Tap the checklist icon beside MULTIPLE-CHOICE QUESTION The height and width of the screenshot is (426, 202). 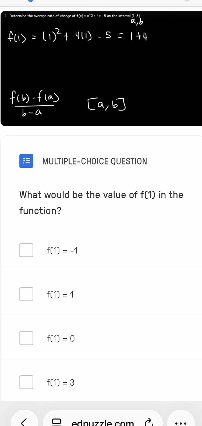[x=26, y=161]
